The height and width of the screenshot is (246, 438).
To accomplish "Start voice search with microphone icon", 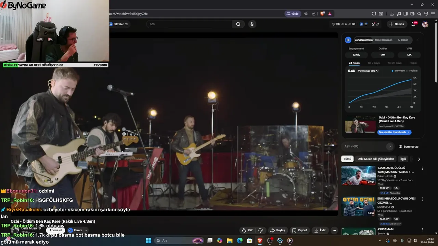I will tap(252, 24).
